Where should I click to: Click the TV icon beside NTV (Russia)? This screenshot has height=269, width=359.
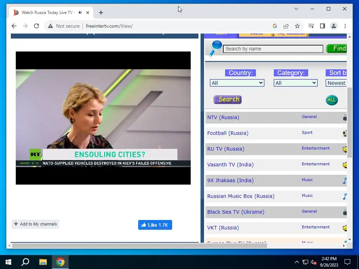tap(345, 118)
